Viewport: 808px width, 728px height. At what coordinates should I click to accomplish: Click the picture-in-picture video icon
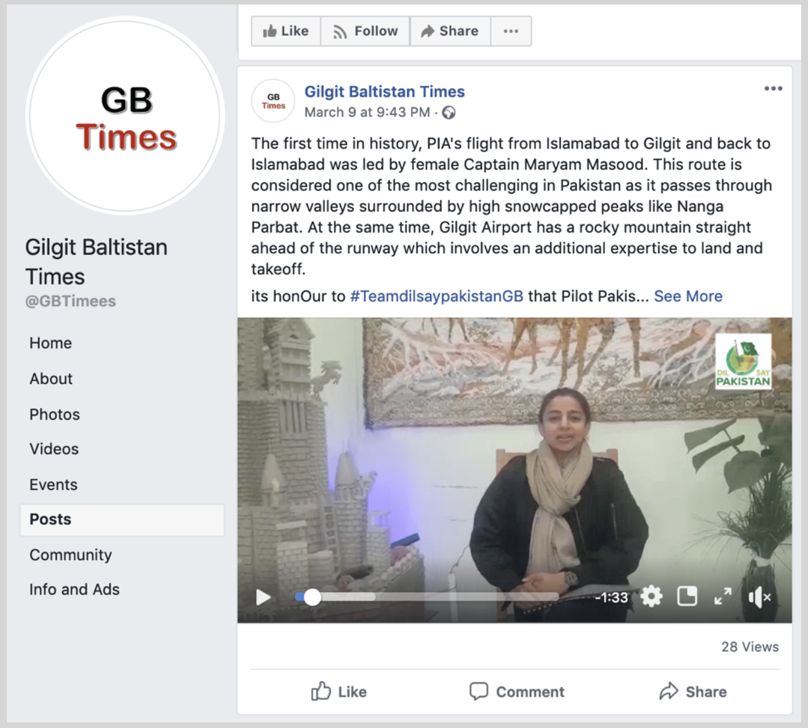tap(687, 596)
